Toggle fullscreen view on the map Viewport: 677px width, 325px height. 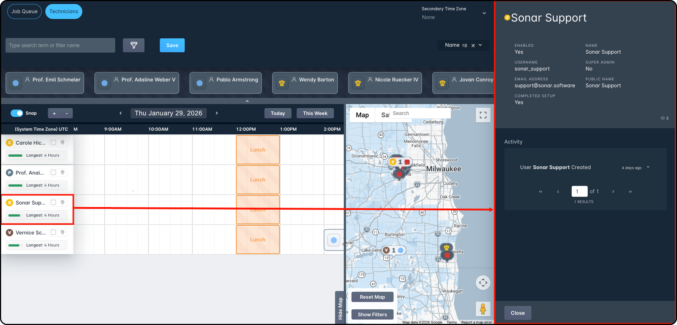tap(483, 115)
